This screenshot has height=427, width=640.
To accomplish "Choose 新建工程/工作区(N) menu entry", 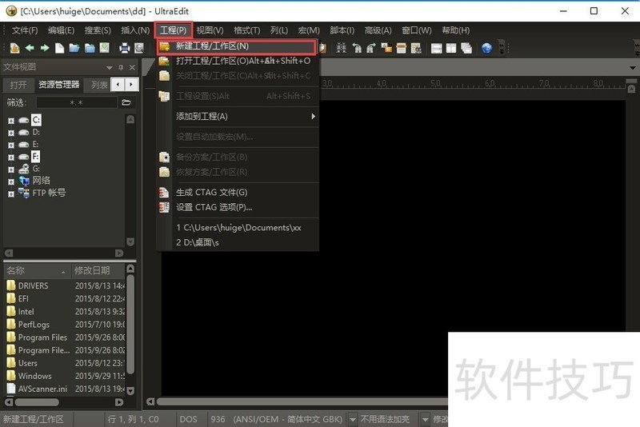I will coord(236,46).
